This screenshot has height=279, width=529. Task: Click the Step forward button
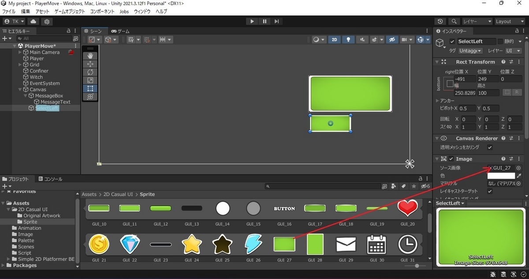(x=276, y=21)
